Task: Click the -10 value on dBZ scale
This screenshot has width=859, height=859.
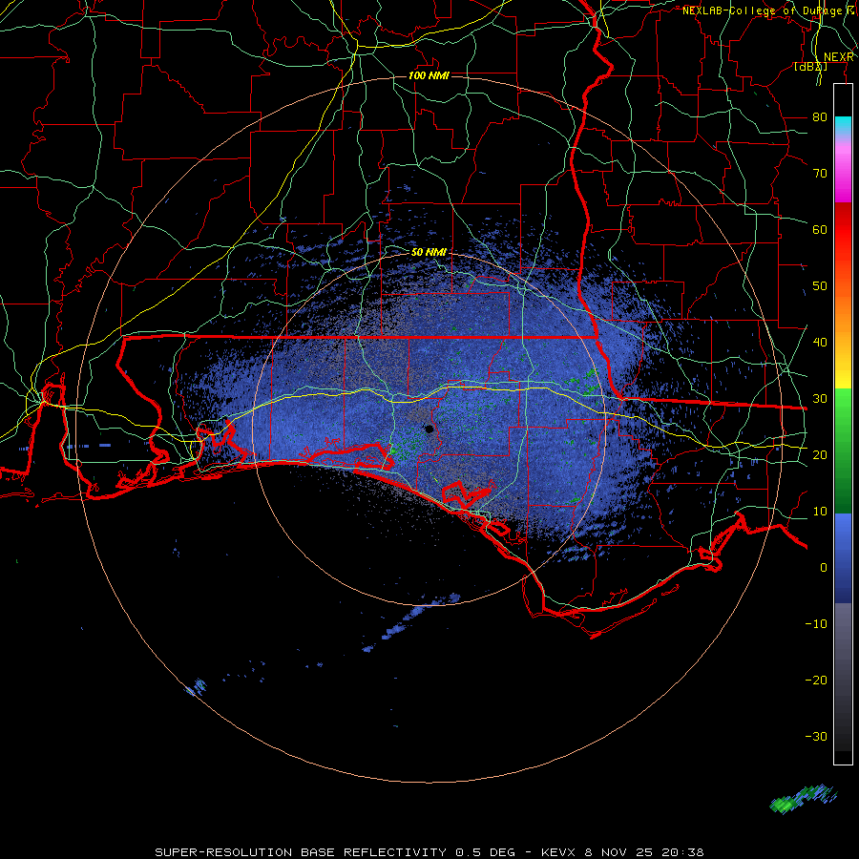Action: pos(816,624)
